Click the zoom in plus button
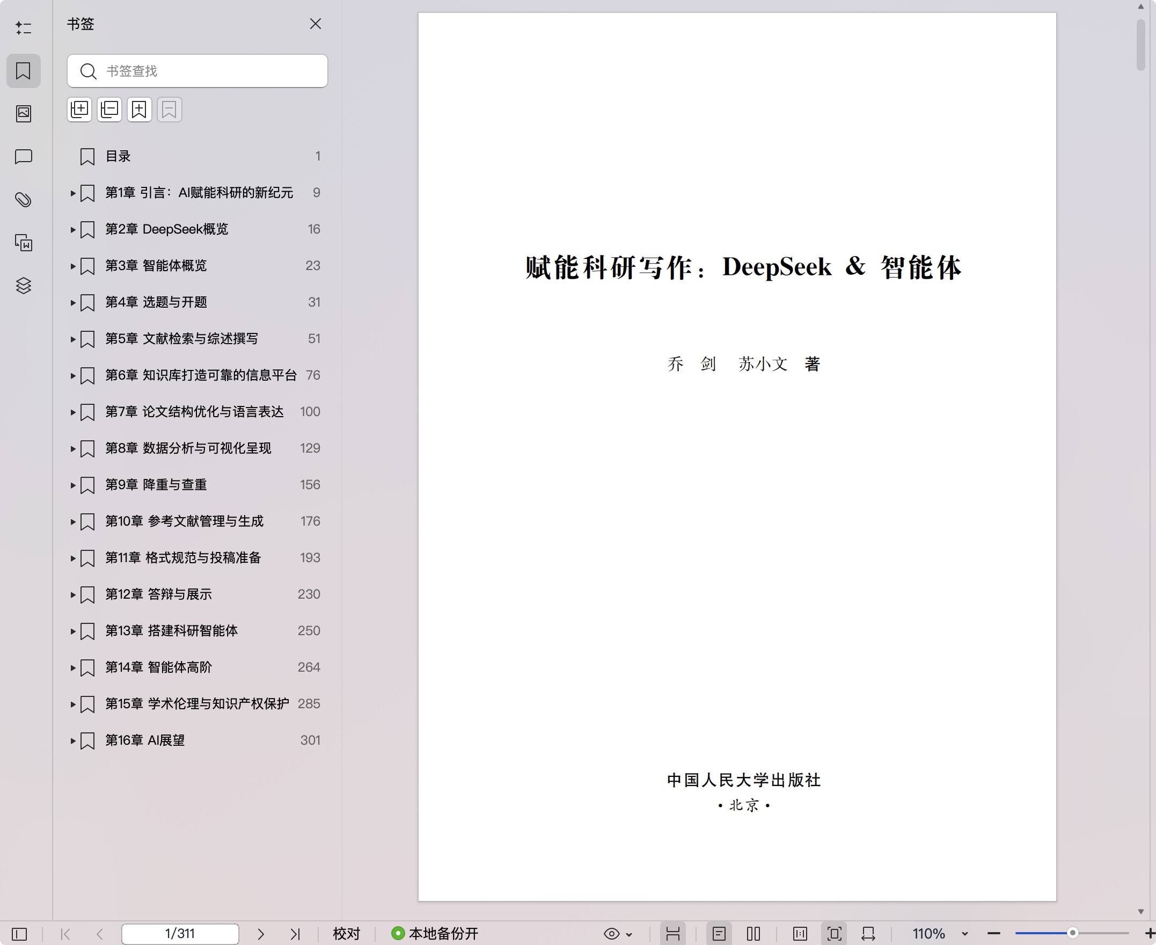 click(1150, 934)
